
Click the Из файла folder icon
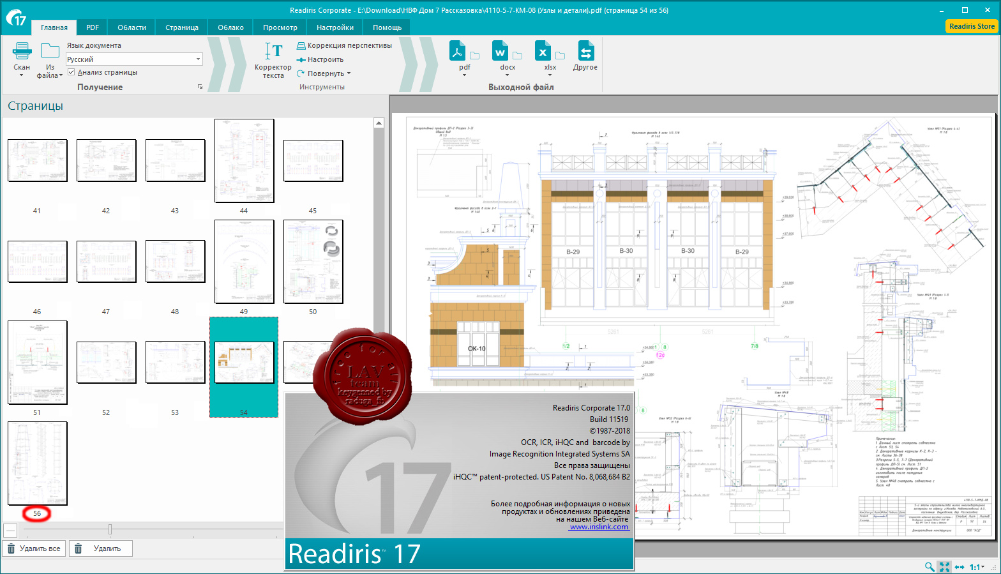click(50, 51)
